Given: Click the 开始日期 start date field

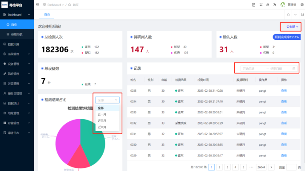Looking at the screenshot, I should 253,69.
